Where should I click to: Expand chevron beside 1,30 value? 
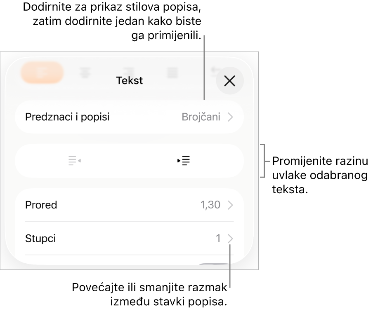pyautogui.click(x=230, y=205)
